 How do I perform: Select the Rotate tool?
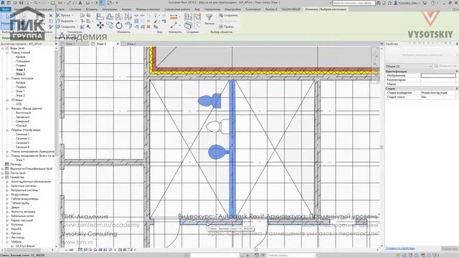click(x=119, y=26)
